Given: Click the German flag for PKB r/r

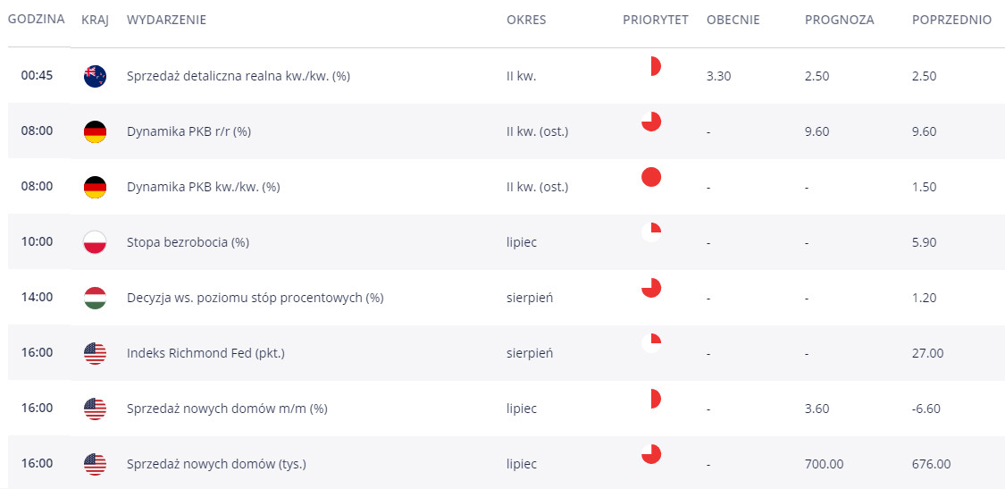Looking at the screenshot, I should pos(95,131).
